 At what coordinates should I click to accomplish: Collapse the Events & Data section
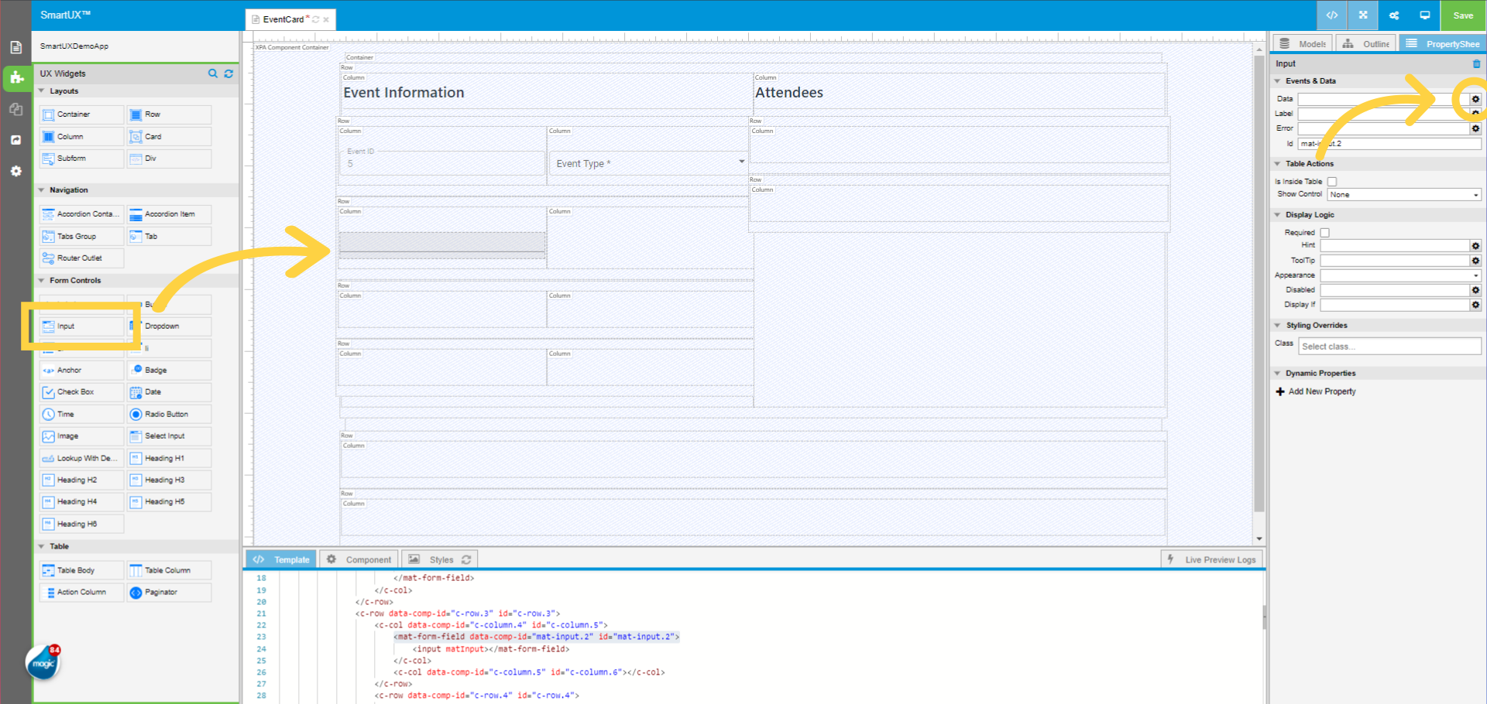click(1278, 80)
